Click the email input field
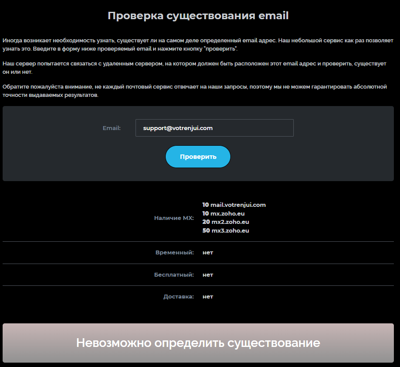The image size is (400, 367). tap(214, 128)
